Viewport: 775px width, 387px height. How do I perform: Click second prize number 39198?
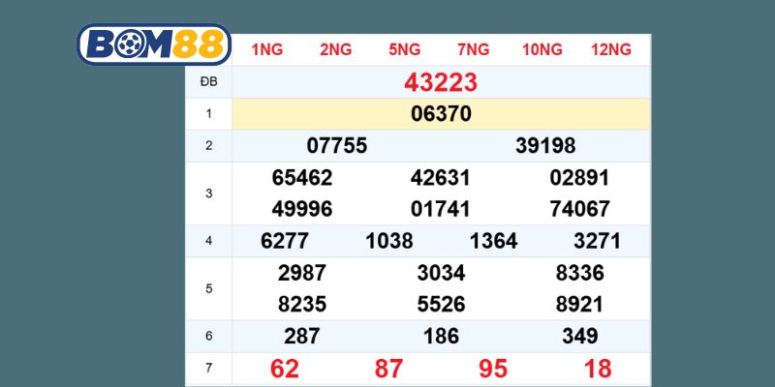tap(545, 146)
